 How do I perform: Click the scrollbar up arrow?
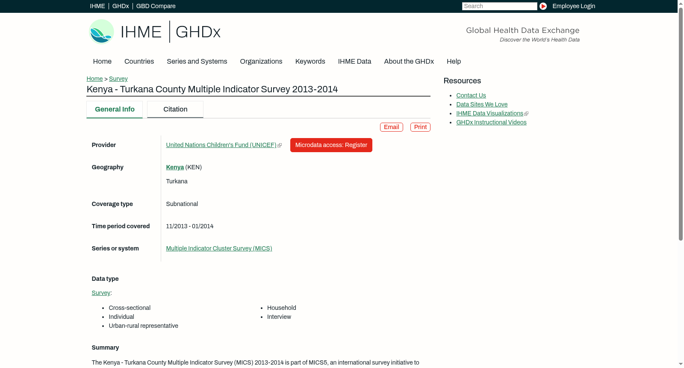[x=681, y=3]
